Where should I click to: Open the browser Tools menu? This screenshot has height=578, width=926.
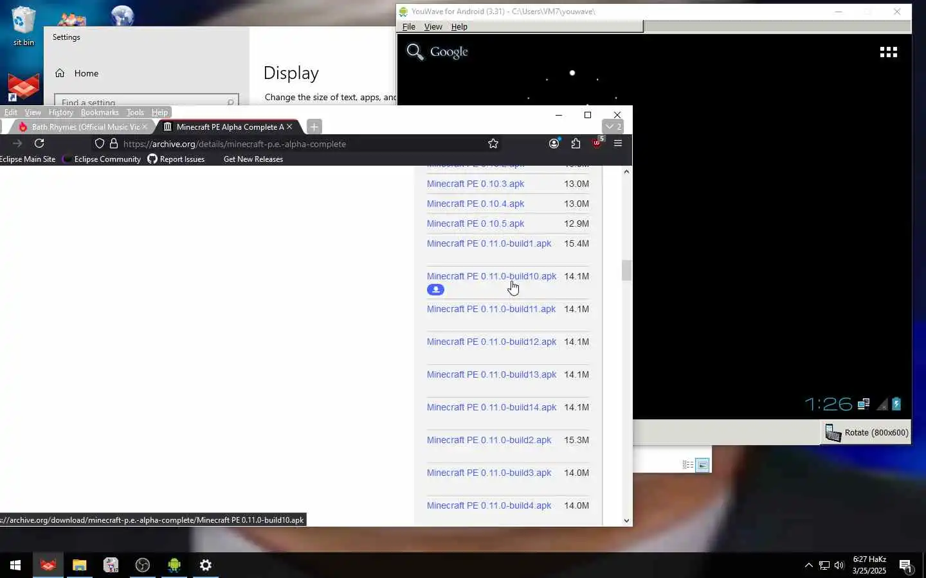pos(135,112)
